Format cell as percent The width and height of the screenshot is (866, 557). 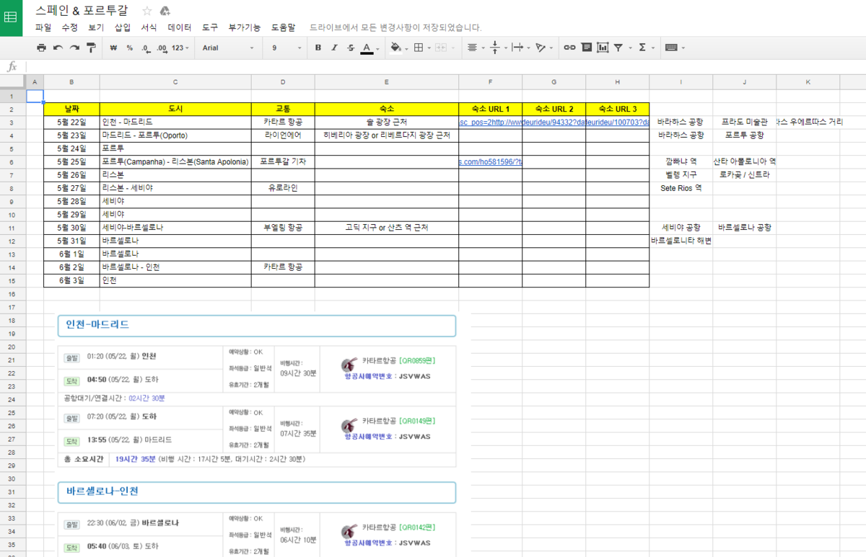pyautogui.click(x=130, y=48)
